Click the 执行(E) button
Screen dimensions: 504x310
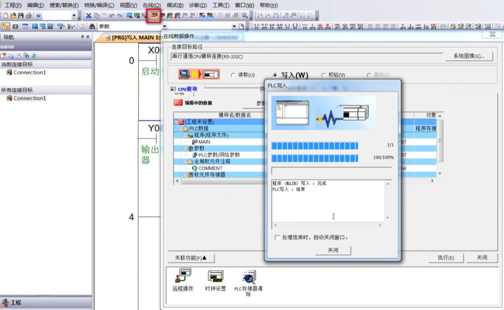pos(446,258)
